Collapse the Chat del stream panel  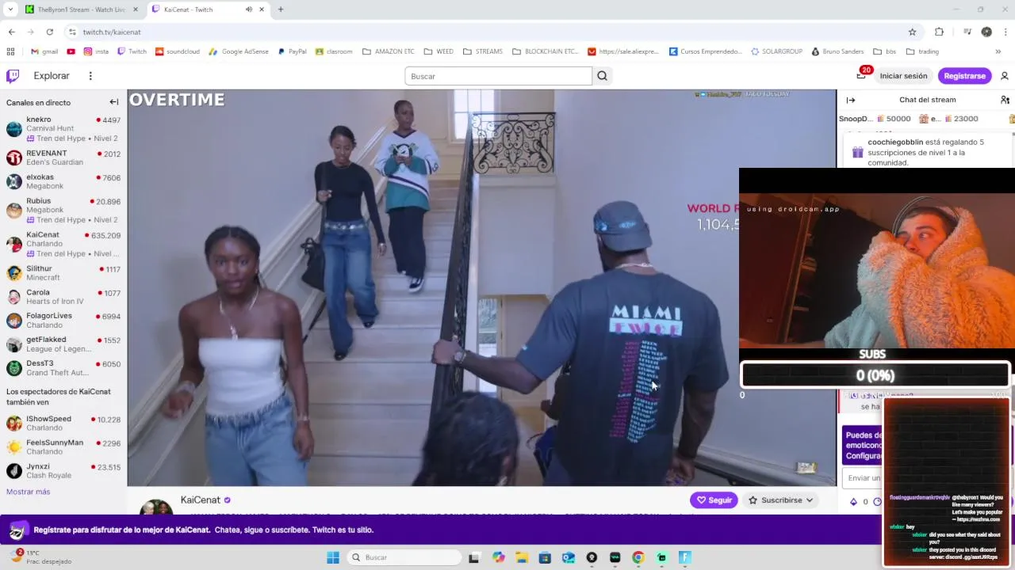[x=851, y=100]
